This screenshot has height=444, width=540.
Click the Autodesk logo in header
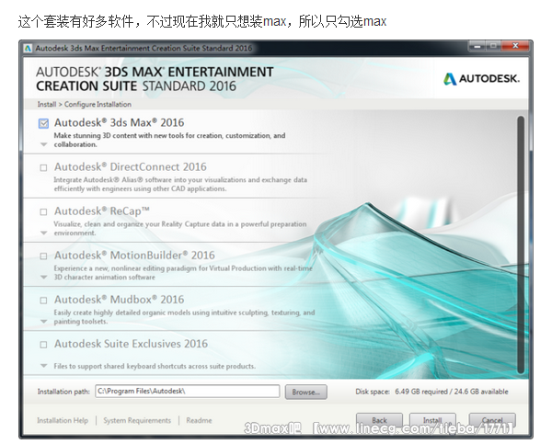(481, 79)
